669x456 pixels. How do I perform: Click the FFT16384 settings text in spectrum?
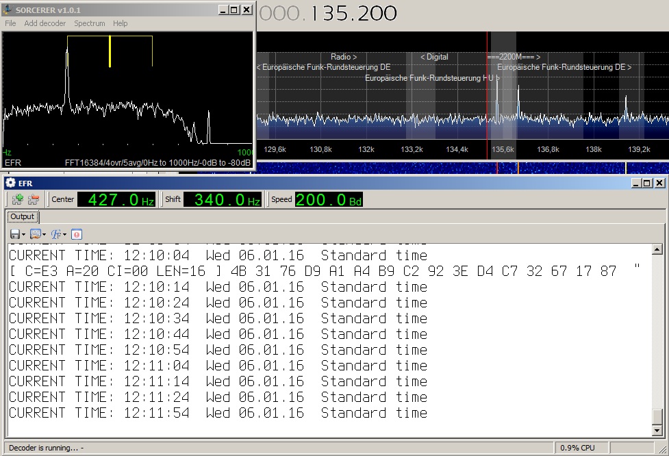[157, 162]
